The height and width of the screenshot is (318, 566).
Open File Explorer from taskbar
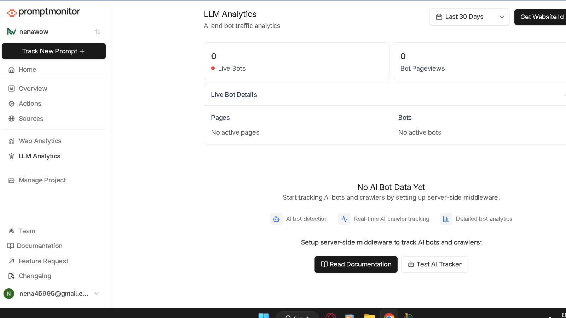click(x=370, y=316)
